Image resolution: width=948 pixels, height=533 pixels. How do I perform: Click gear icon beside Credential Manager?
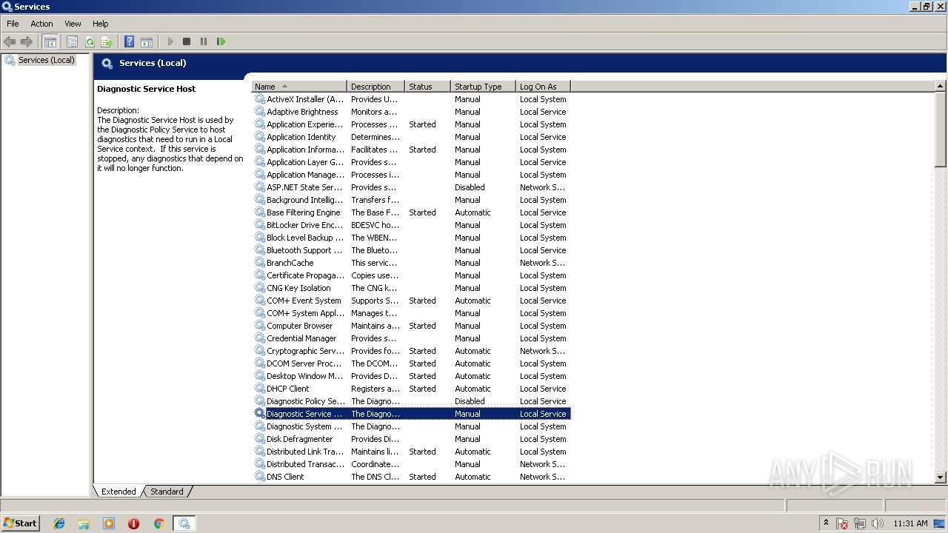[260, 338]
